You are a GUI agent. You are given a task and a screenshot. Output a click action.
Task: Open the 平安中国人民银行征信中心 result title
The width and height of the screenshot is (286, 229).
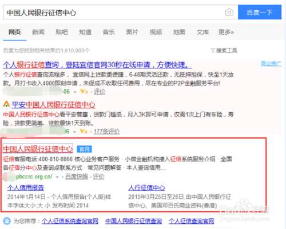coord(54,105)
